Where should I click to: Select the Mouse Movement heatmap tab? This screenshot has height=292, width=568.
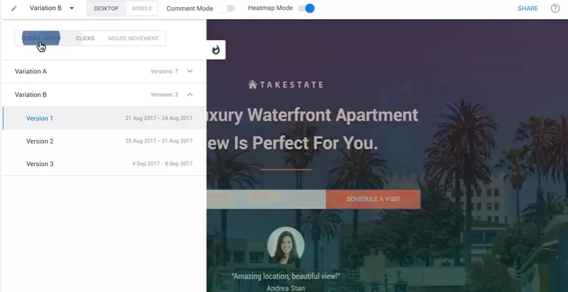pos(133,39)
